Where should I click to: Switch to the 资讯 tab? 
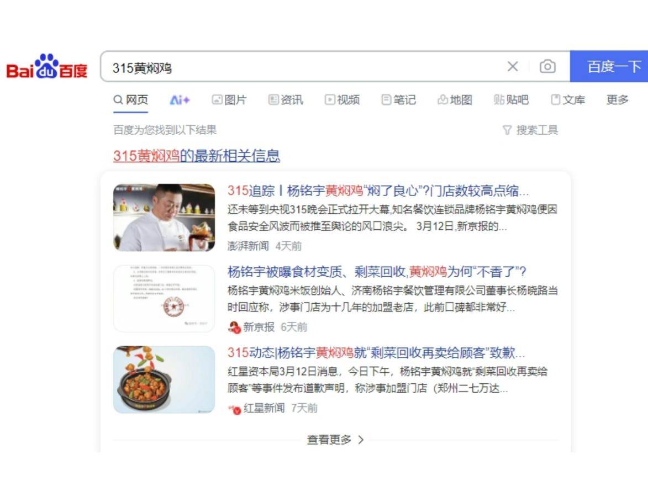[x=286, y=99]
